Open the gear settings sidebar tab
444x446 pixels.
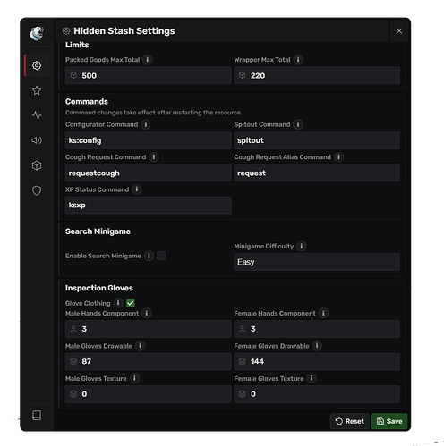[37, 65]
